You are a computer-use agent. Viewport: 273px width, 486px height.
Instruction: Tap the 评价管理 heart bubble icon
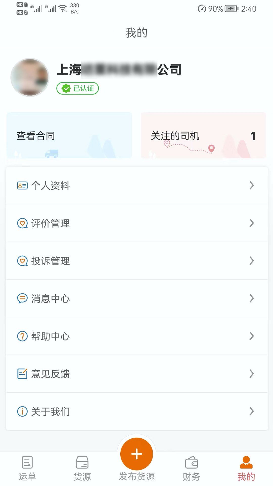click(x=22, y=223)
